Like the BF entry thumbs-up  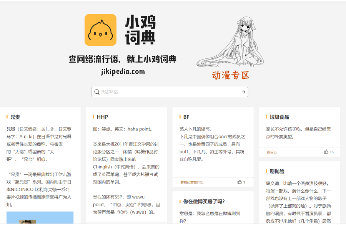[x=240, y=182]
